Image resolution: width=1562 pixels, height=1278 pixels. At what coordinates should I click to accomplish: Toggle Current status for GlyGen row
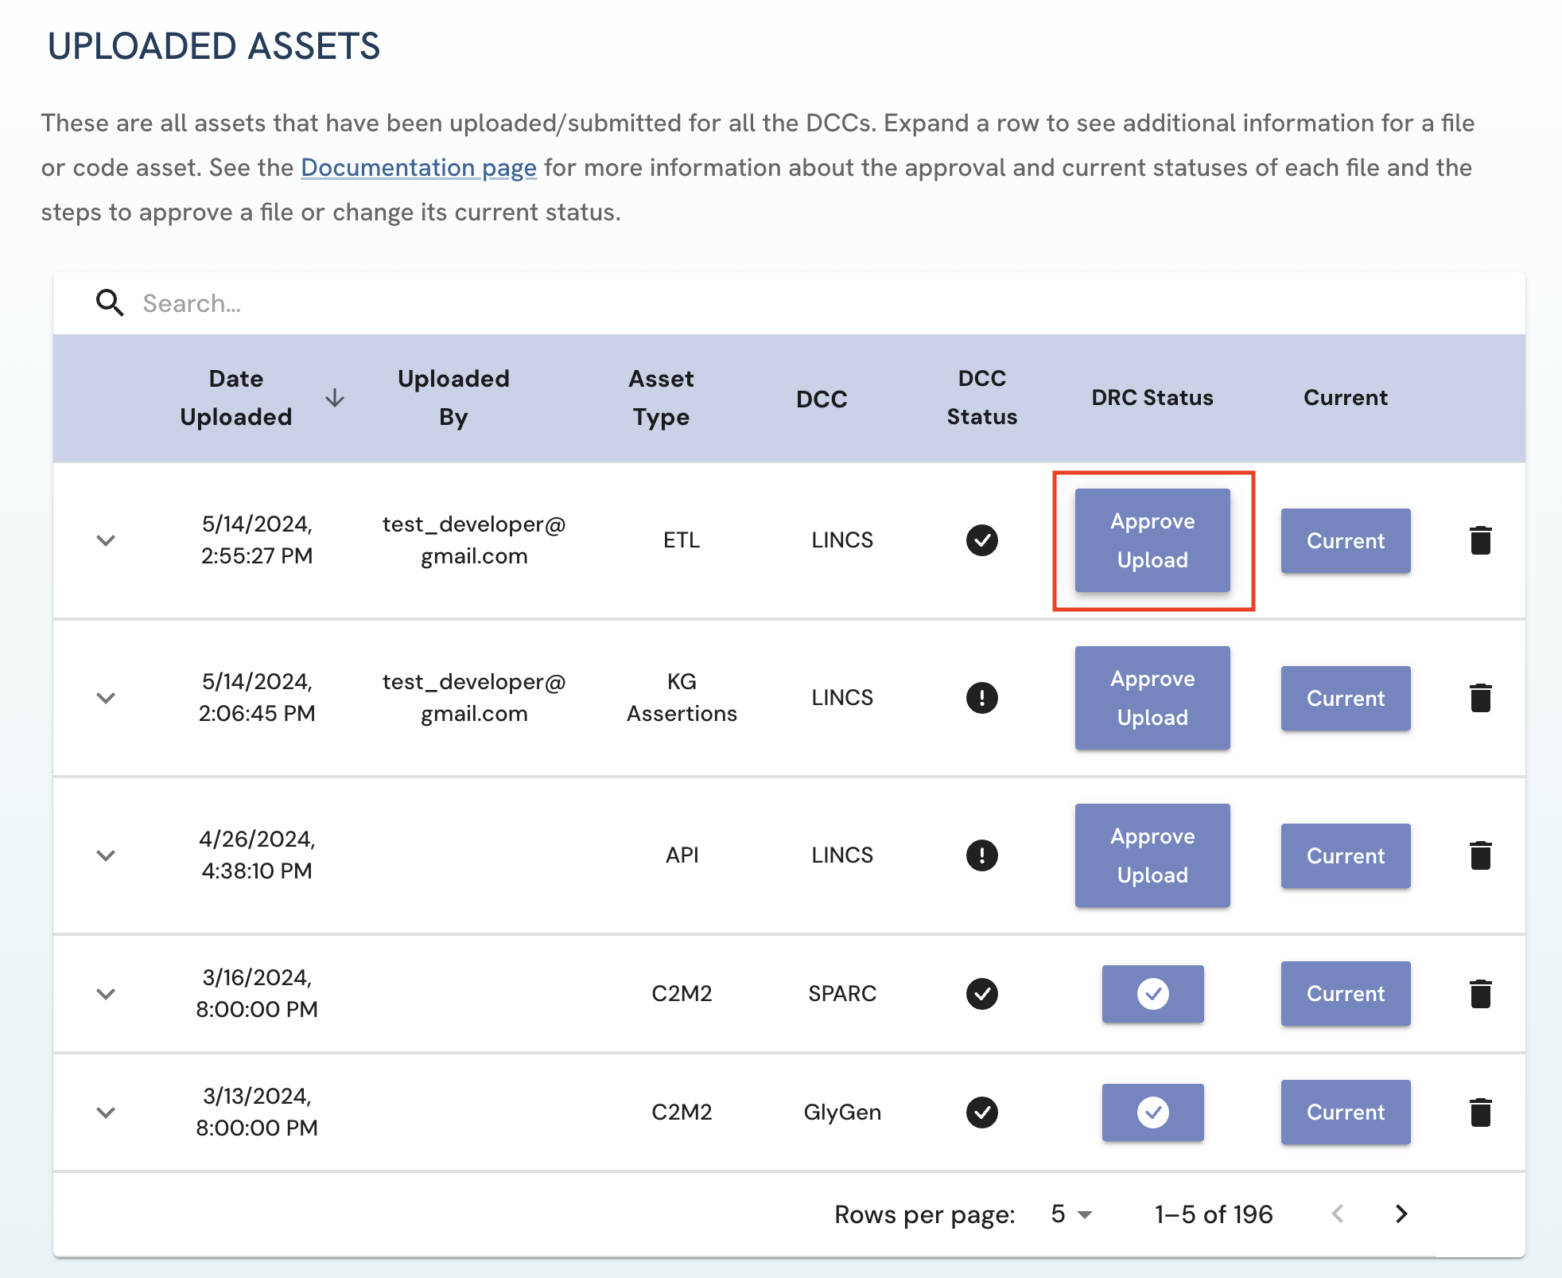point(1345,1112)
